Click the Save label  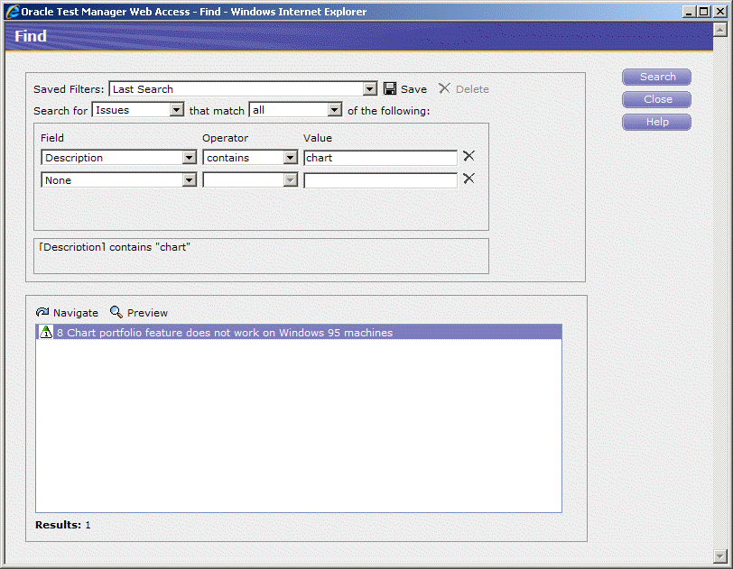413,89
